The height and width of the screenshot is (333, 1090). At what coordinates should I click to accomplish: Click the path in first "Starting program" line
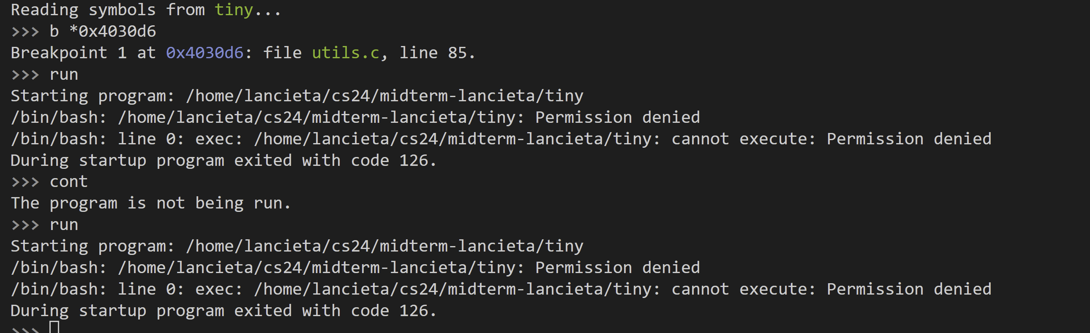coord(384,96)
